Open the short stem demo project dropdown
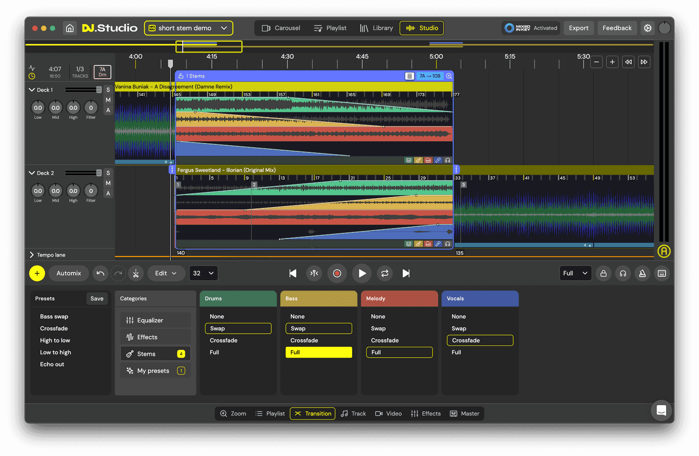The image size is (699, 456). [x=188, y=28]
